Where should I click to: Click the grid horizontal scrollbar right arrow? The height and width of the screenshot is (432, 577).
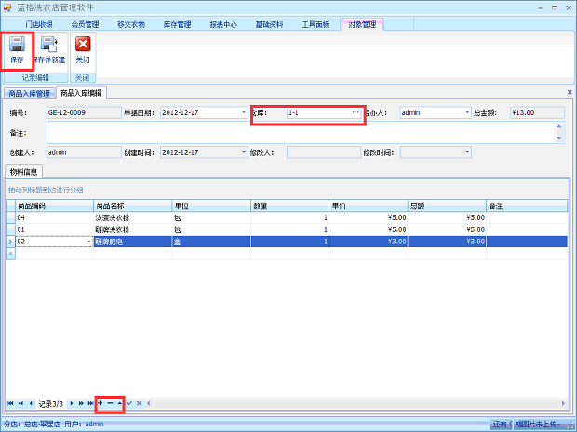coord(563,403)
